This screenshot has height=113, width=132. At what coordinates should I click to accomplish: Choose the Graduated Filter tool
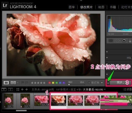click(x=130, y=41)
